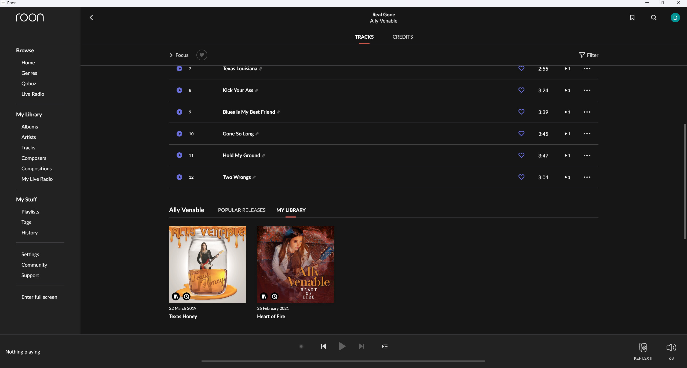
Task: Toggle favorite heart for Two Wrongs
Action: pos(521,177)
